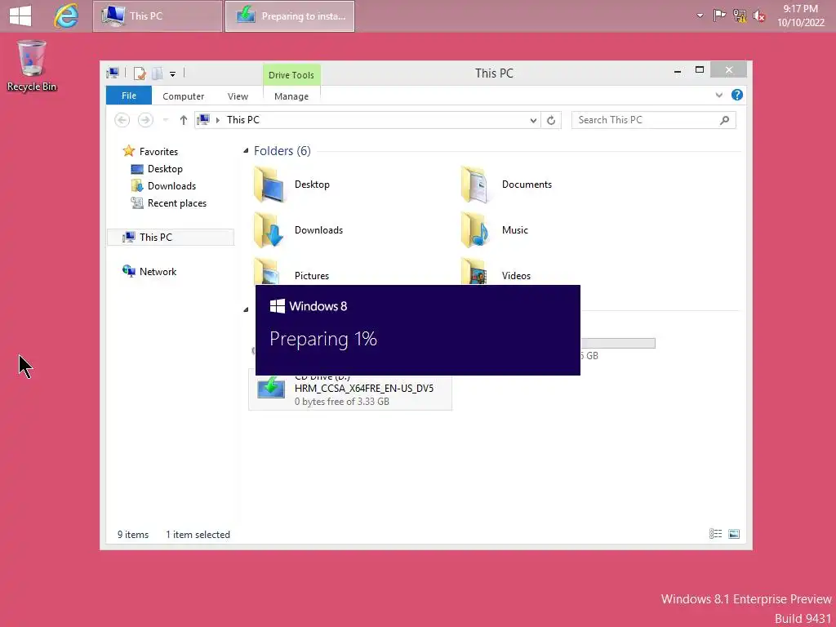Expand the breadcrumb arrow before This PC

[x=217, y=120]
